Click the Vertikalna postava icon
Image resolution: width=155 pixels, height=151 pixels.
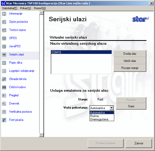point(4,112)
